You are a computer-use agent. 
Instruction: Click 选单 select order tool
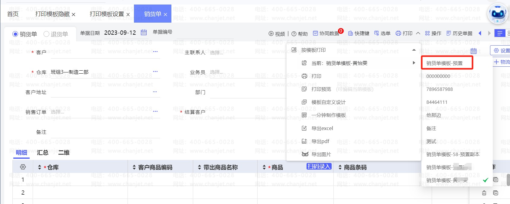382,33
